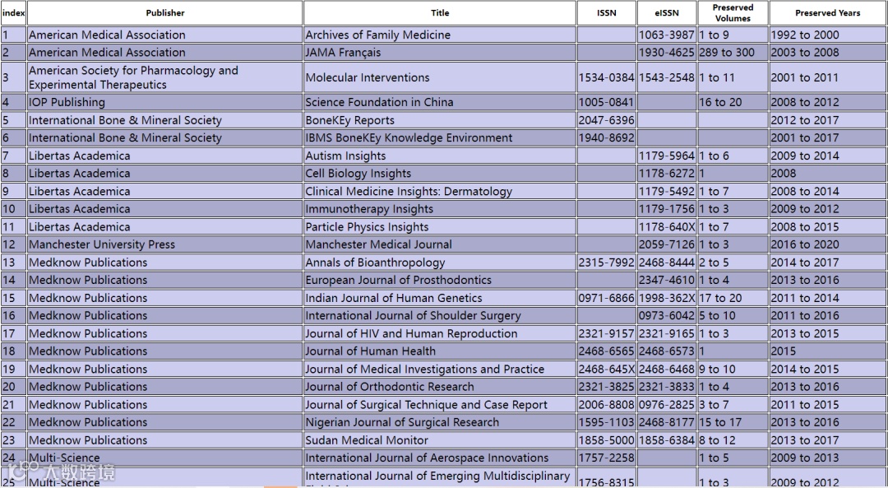Click the Preserved Volumes column header
This screenshot has height=488, width=888.
coord(733,13)
